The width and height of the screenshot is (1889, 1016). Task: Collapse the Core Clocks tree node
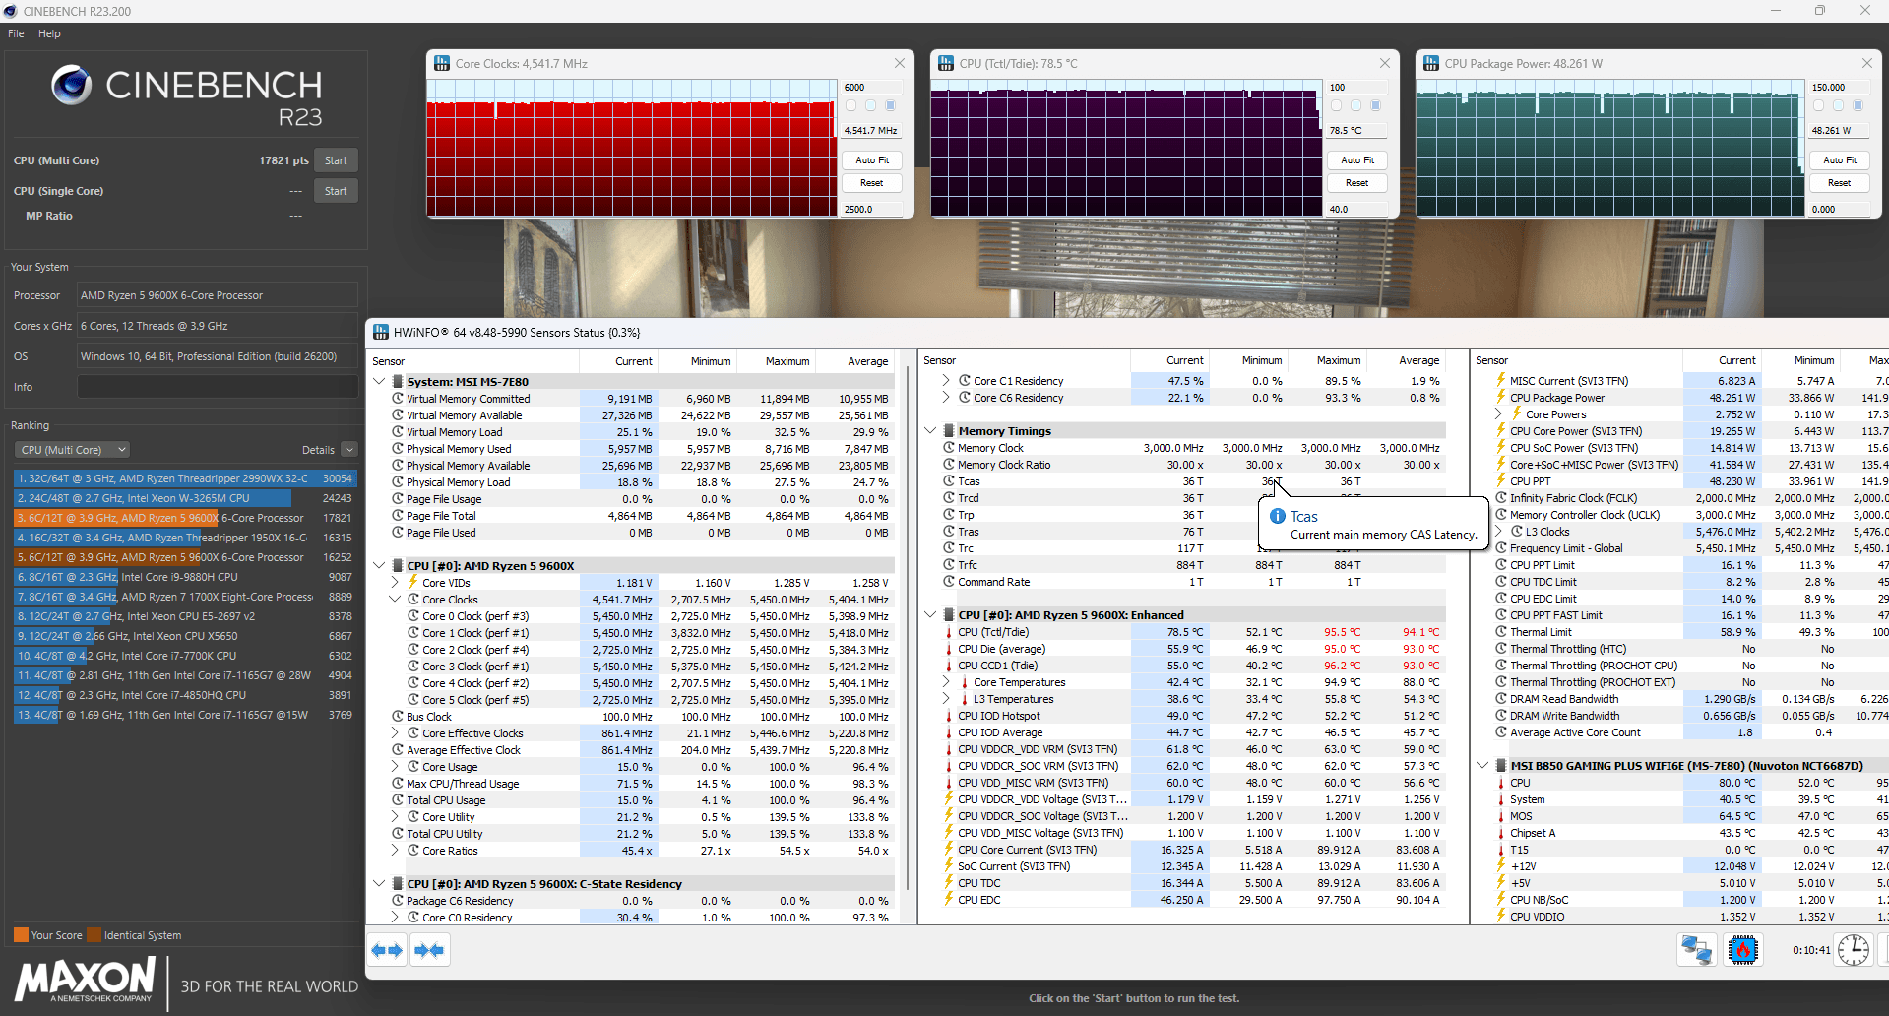pos(395,600)
